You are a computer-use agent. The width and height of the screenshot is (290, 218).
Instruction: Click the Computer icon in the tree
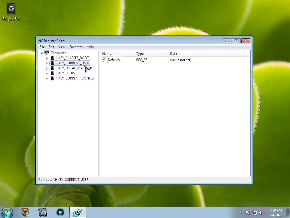pos(47,53)
